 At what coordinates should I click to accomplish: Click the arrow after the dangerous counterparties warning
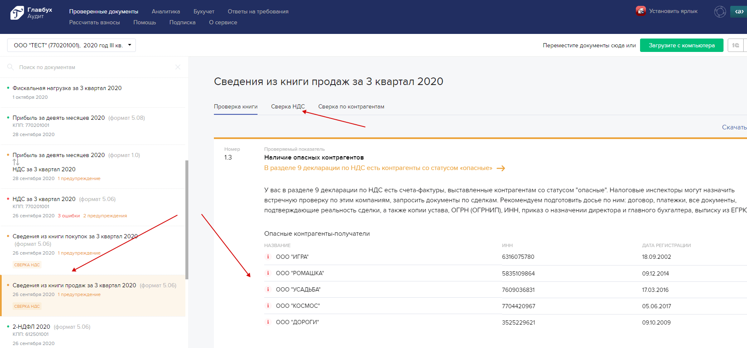(x=501, y=168)
